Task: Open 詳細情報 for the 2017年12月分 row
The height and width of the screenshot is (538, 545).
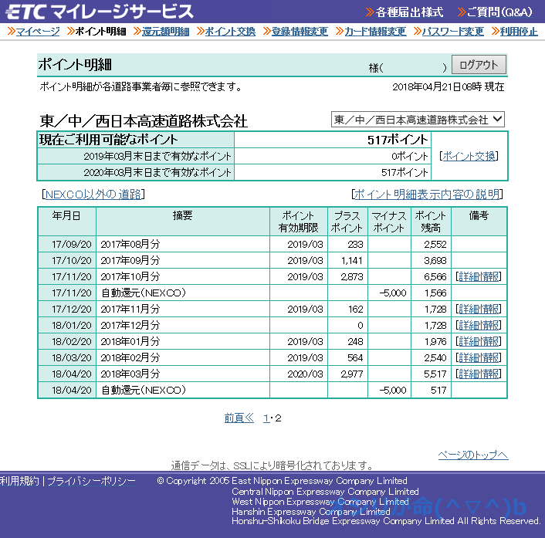Action: [x=479, y=325]
